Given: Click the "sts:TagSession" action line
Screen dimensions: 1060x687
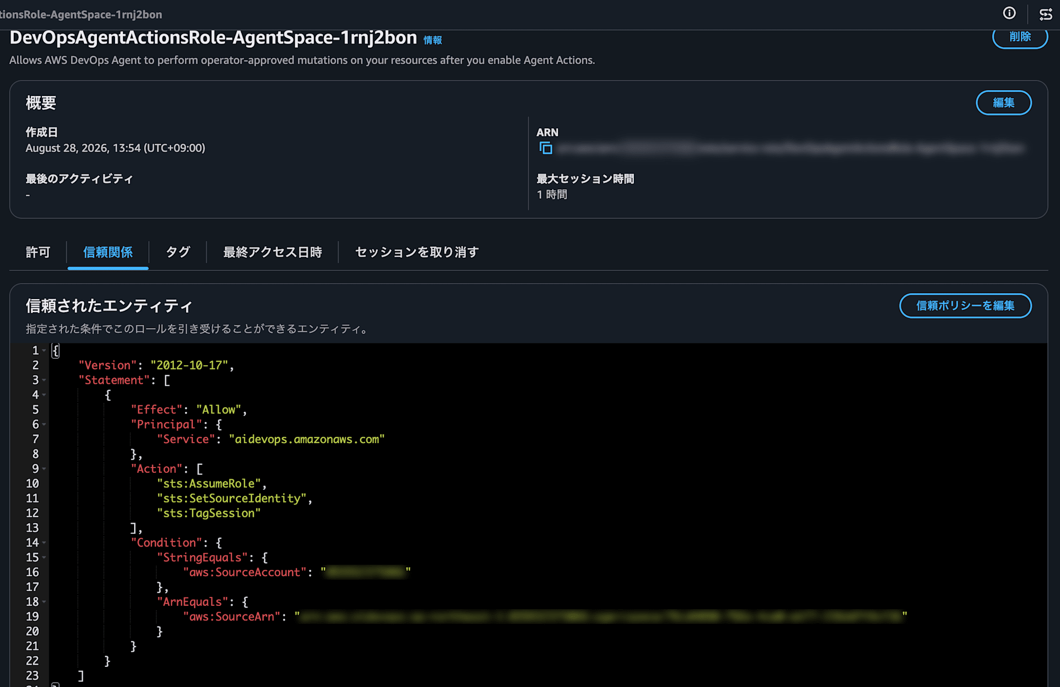Looking at the screenshot, I should click(209, 514).
